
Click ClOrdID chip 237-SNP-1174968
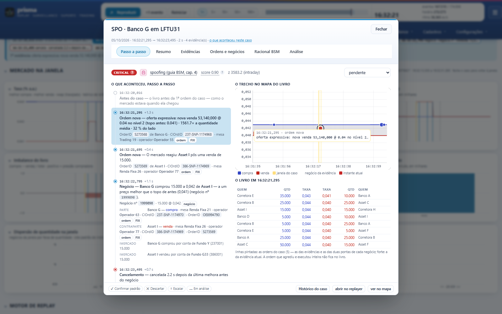198,134
